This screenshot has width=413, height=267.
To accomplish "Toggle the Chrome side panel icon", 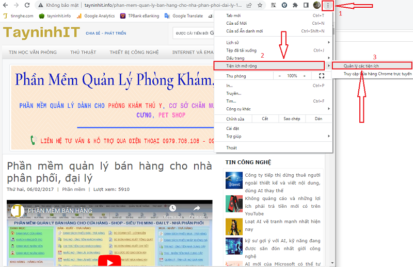I will coord(306,5).
